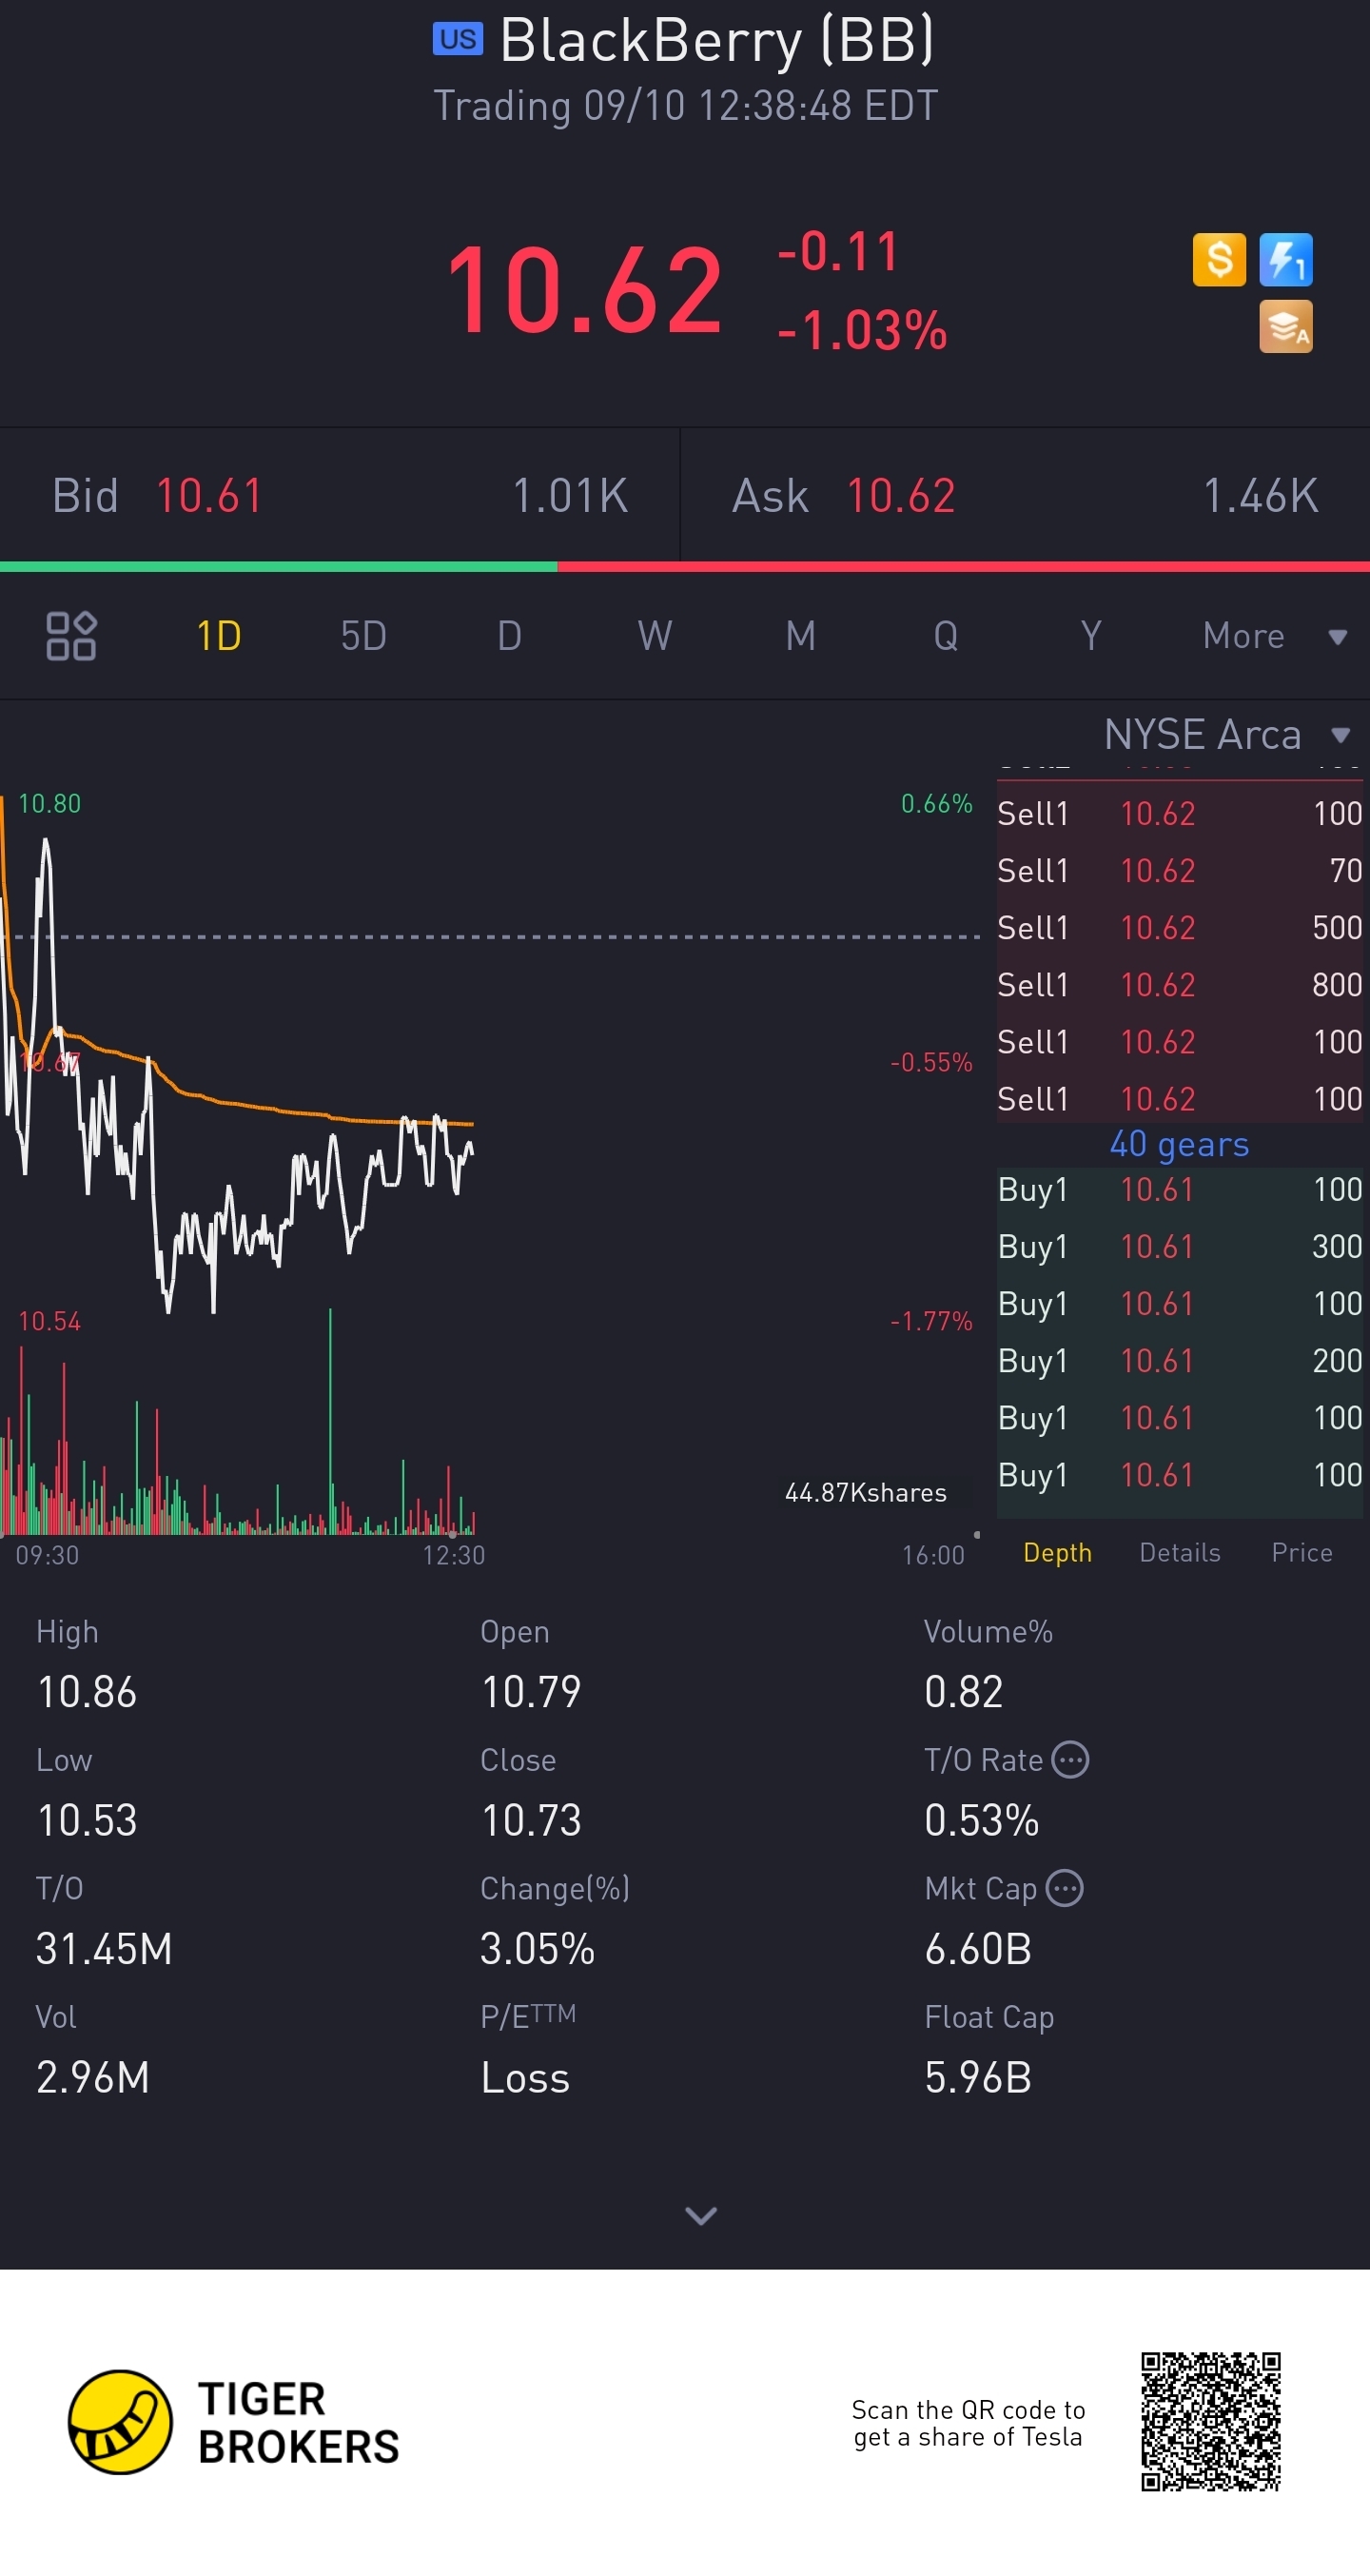Tap the 1.46K ask size

[1260, 496]
